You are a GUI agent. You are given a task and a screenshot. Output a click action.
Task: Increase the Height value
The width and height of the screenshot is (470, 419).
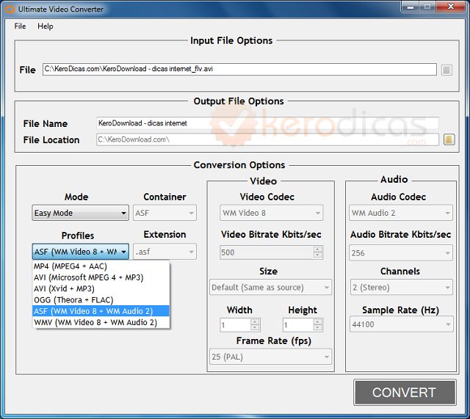point(318,322)
